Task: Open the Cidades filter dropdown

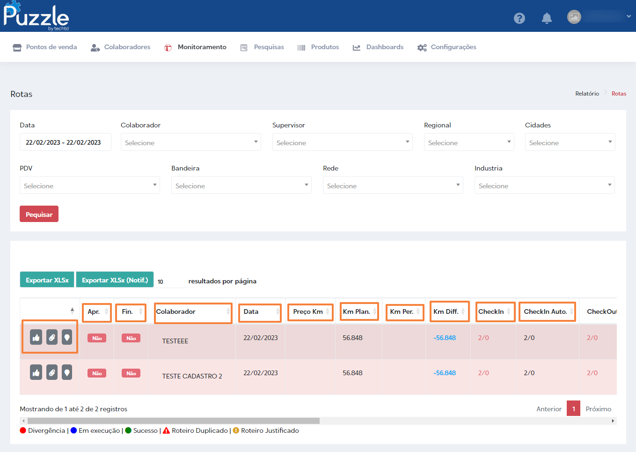Action: click(x=570, y=142)
